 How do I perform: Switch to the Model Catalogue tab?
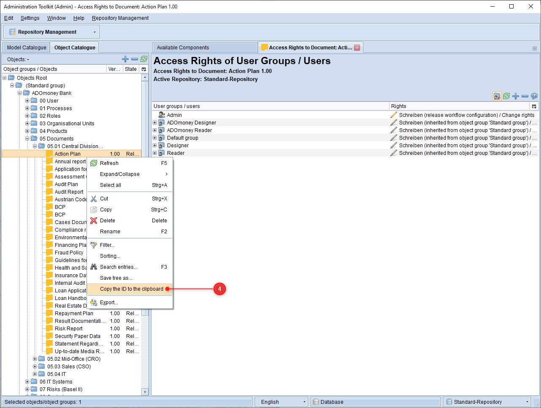click(27, 48)
